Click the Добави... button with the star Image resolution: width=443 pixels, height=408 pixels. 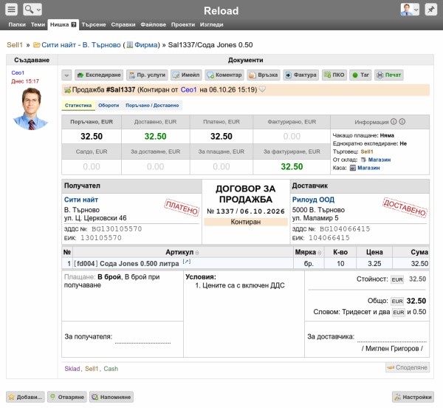[x=25, y=397]
